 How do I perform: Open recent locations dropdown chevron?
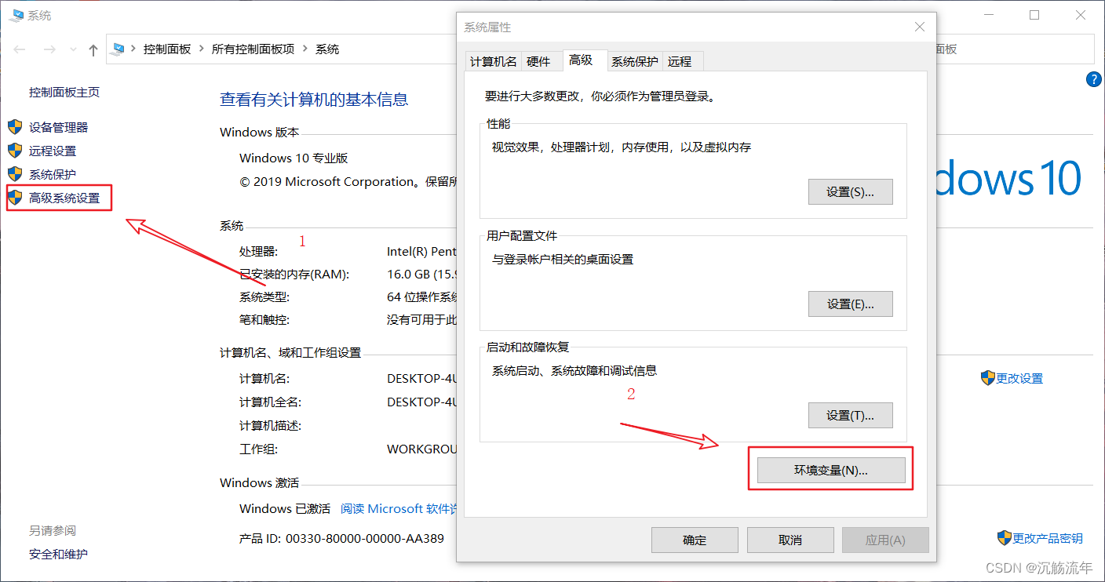(74, 49)
